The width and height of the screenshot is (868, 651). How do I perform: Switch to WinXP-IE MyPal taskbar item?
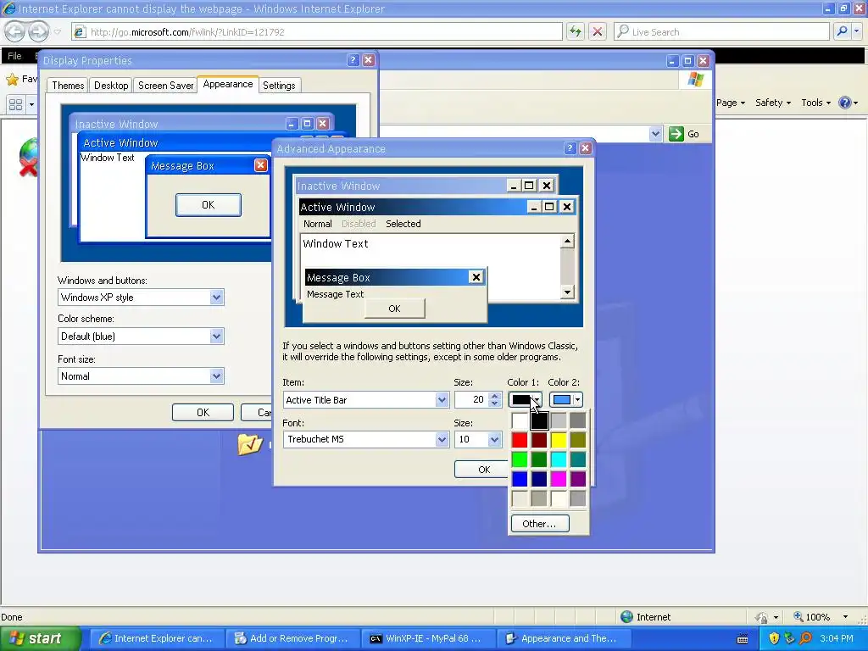(427, 638)
